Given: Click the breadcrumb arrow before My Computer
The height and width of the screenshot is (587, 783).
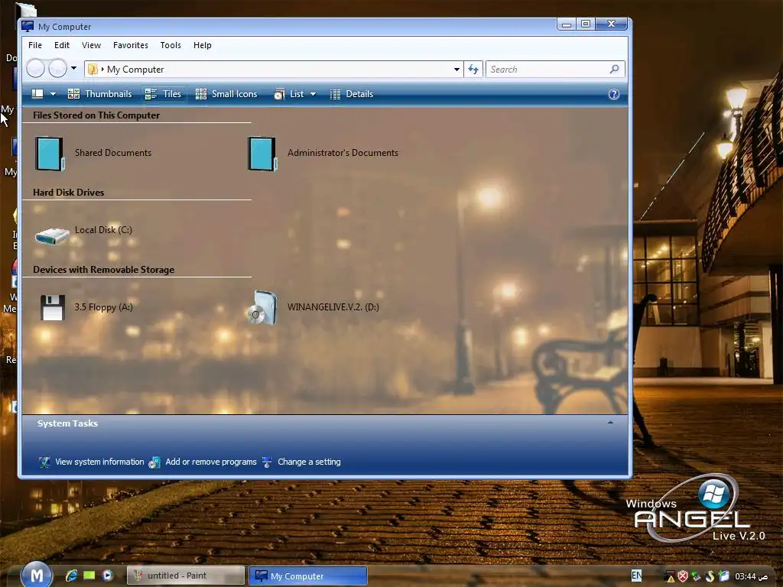Looking at the screenshot, I should pyautogui.click(x=102, y=70).
